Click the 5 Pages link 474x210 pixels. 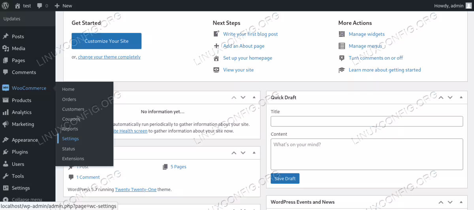coord(179,167)
